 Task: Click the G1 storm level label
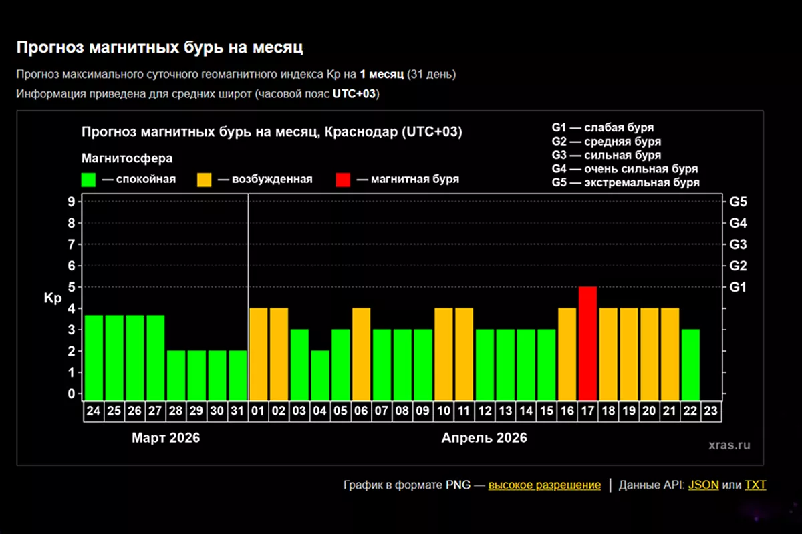tap(738, 287)
